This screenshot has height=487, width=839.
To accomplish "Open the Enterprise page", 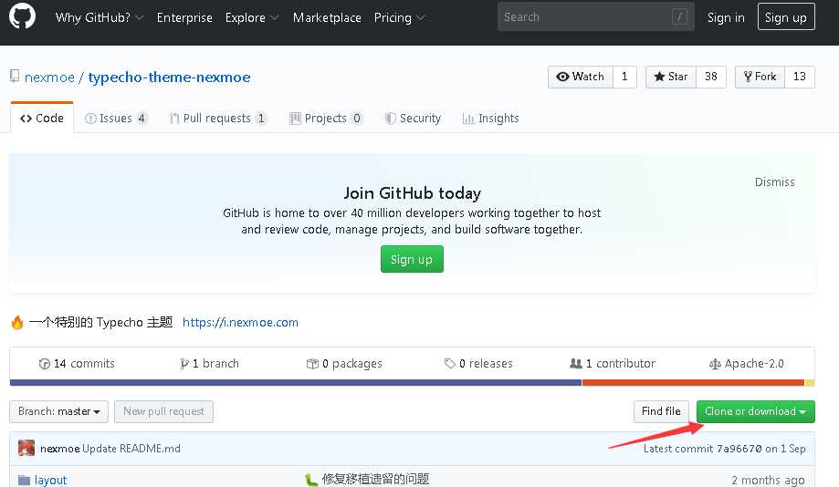I will (184, 17).
